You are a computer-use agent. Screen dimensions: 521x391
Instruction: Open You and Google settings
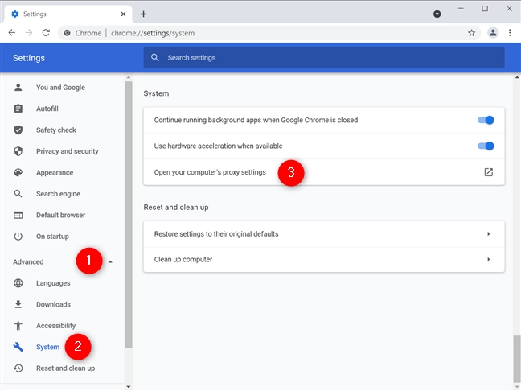61,88
